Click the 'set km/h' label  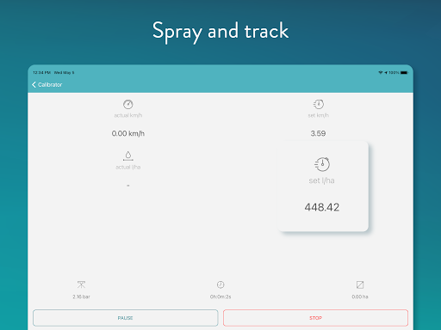319,115
